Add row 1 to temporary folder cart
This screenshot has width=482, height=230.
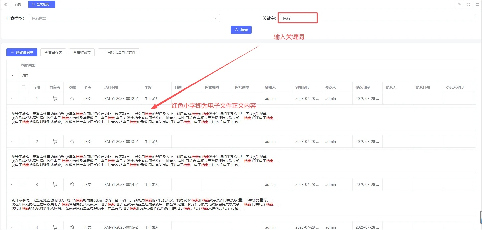[55, 99]
